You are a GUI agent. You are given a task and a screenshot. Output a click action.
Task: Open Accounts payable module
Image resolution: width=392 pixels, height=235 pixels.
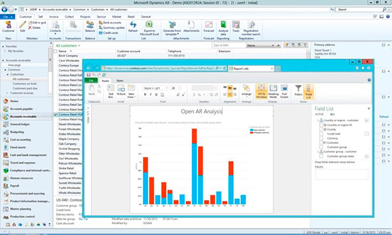click(21, 109)
